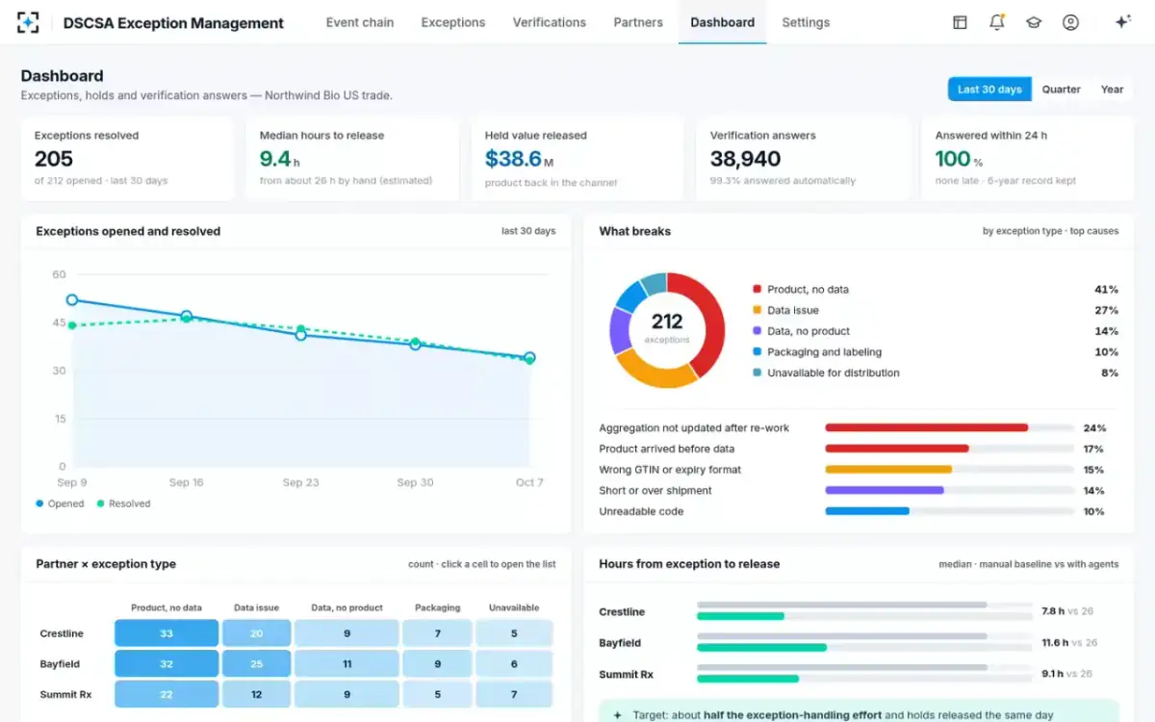The width and height of the screenshot is (1155, 722).
Task: Click the Wrong GTIN or expiry format bar
Action: (888, 470)
